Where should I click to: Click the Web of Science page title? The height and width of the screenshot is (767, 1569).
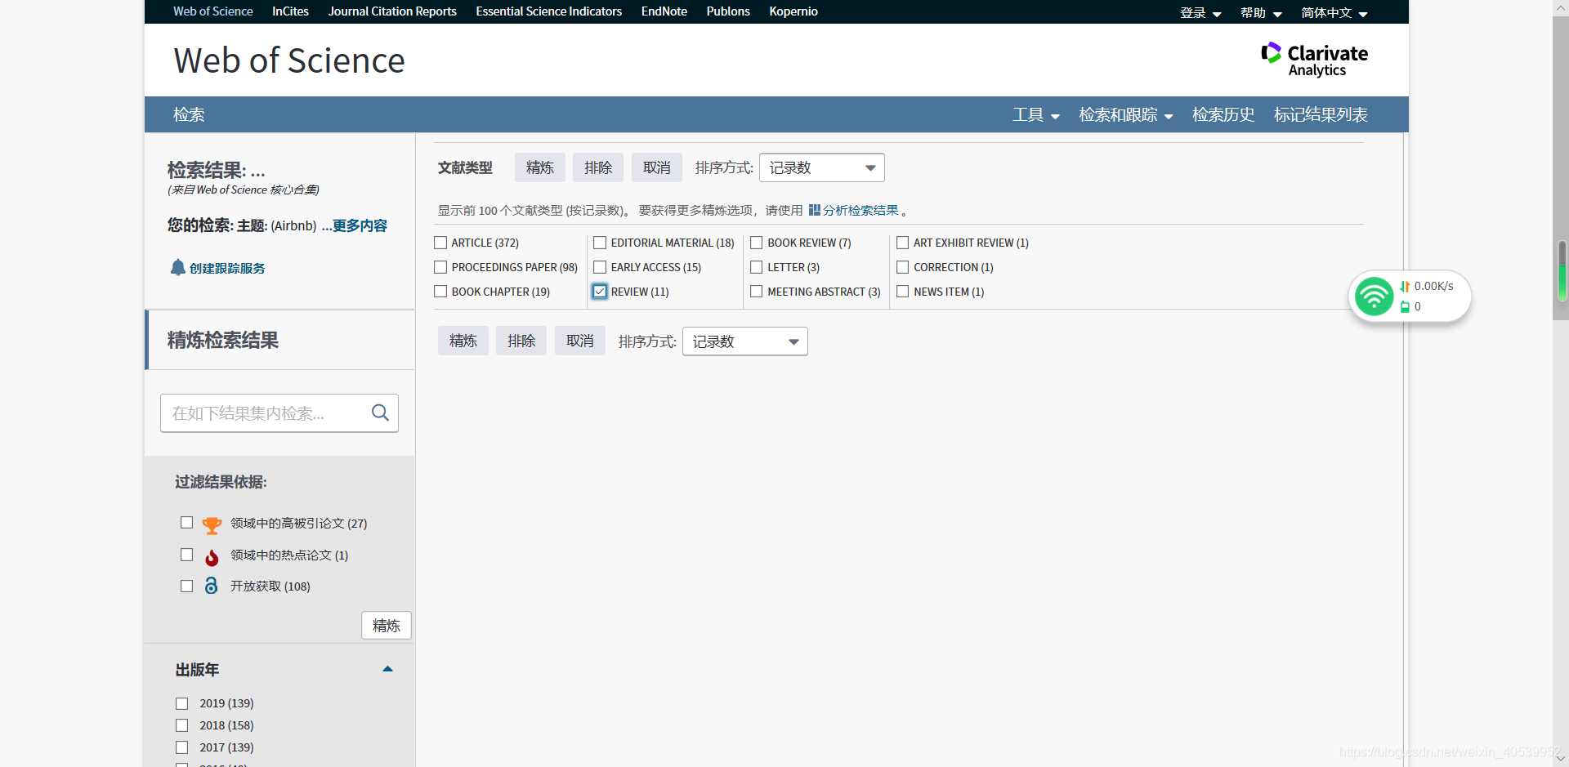289,60
